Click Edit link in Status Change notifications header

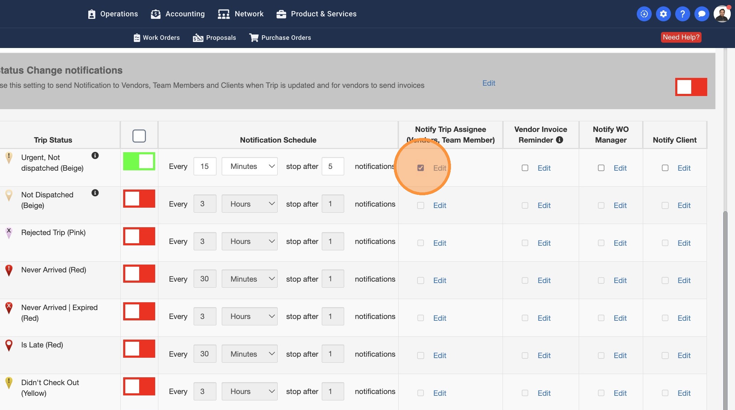tap(489, 83)
